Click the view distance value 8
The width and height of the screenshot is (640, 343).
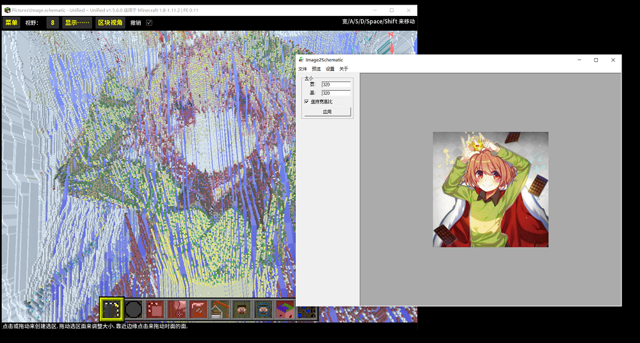[52, 22]
